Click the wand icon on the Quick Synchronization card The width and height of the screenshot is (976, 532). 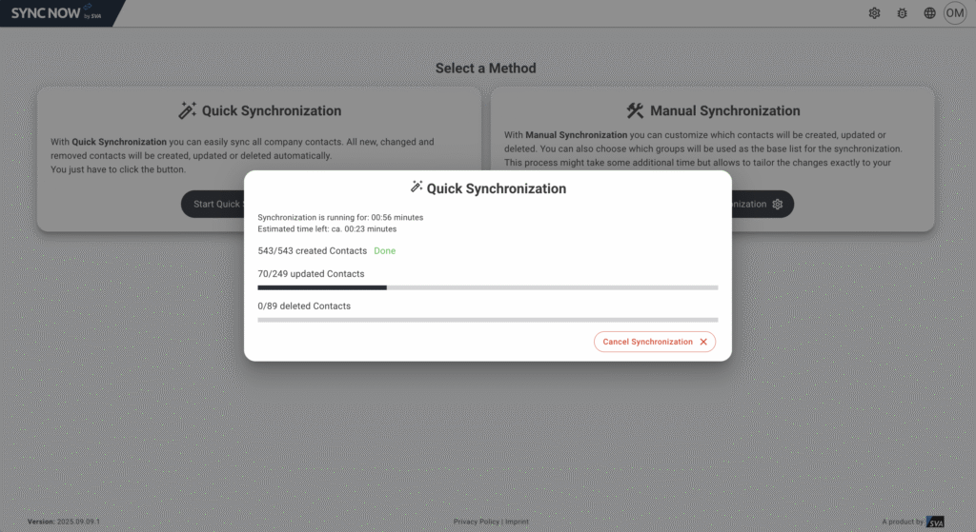[x=187, y=110]
